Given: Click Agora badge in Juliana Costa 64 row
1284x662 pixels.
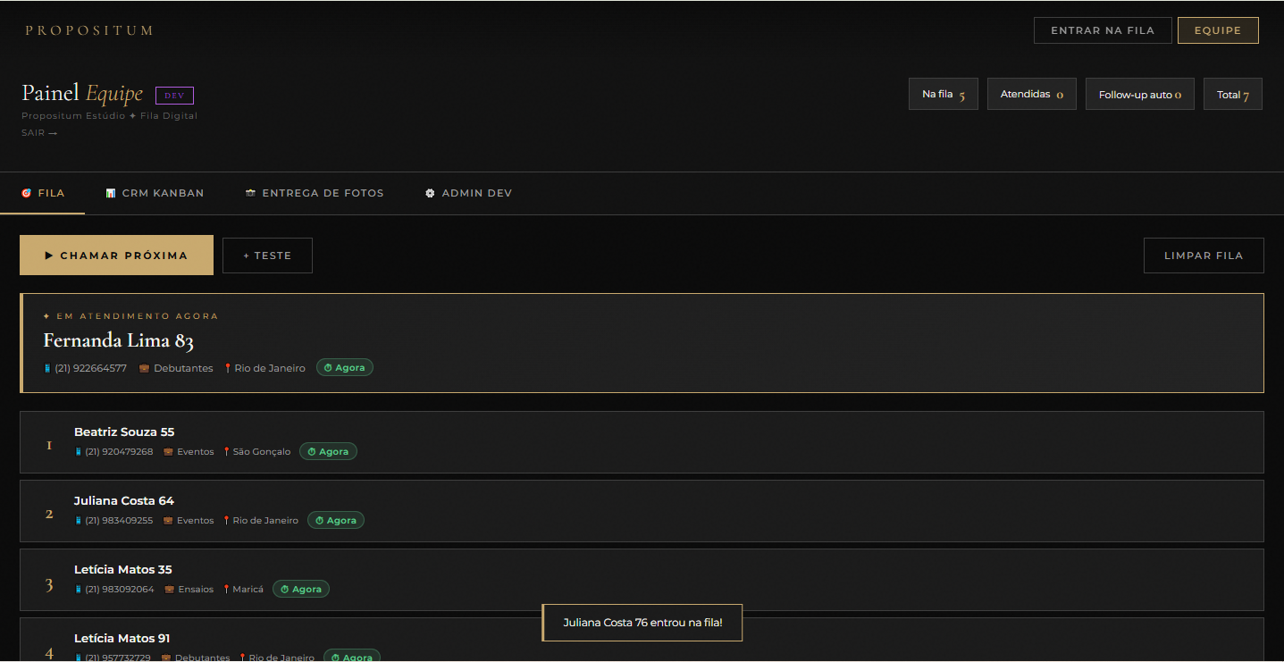Looking at the screenshot, I should [336, 521].
